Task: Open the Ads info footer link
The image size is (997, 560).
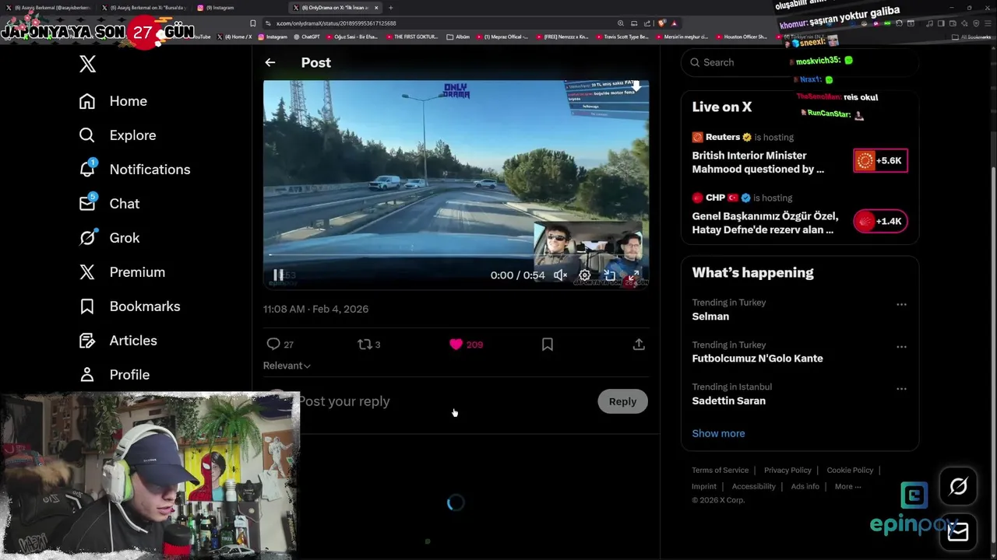Action: [805, 486]
